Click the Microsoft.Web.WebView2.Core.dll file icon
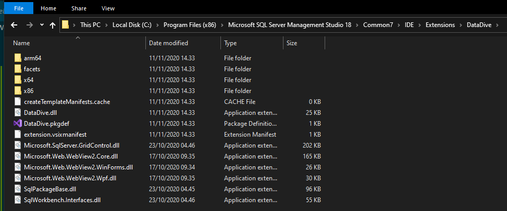This screenshot has width=507, height=211. coord(18,156)
